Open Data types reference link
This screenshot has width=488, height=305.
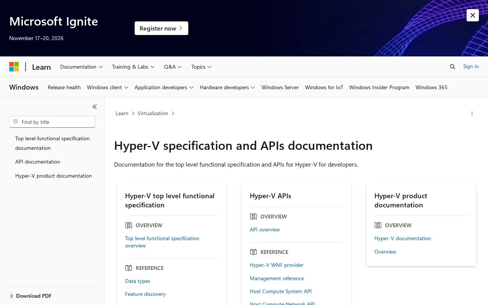click(x=138, y=281)
